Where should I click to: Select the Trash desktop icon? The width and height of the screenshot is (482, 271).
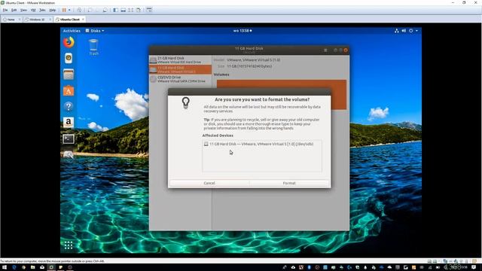(93, 47)
